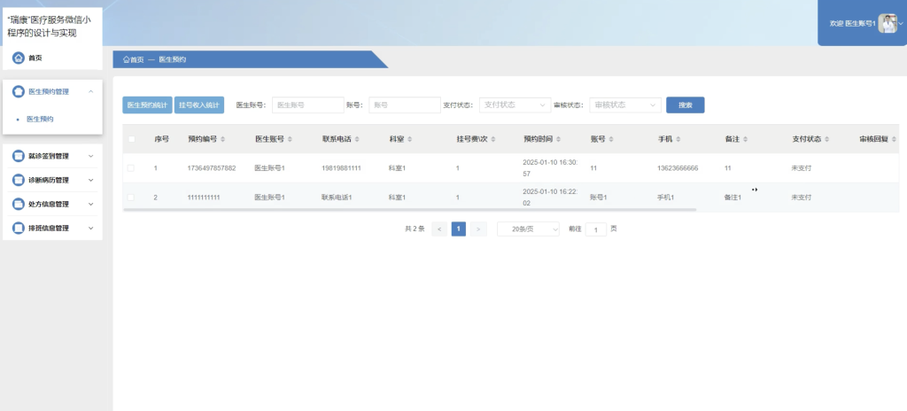The width and height of the screenshot is (907, 411).
Task: Click 未支付 status in row 1736497857882
Action: (x=801, y=168)
